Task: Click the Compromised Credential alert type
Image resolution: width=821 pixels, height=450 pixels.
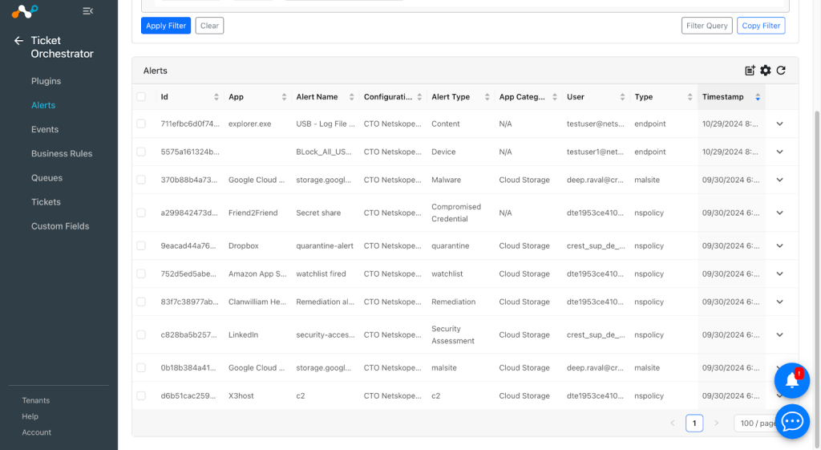Action: click(456, 213)
